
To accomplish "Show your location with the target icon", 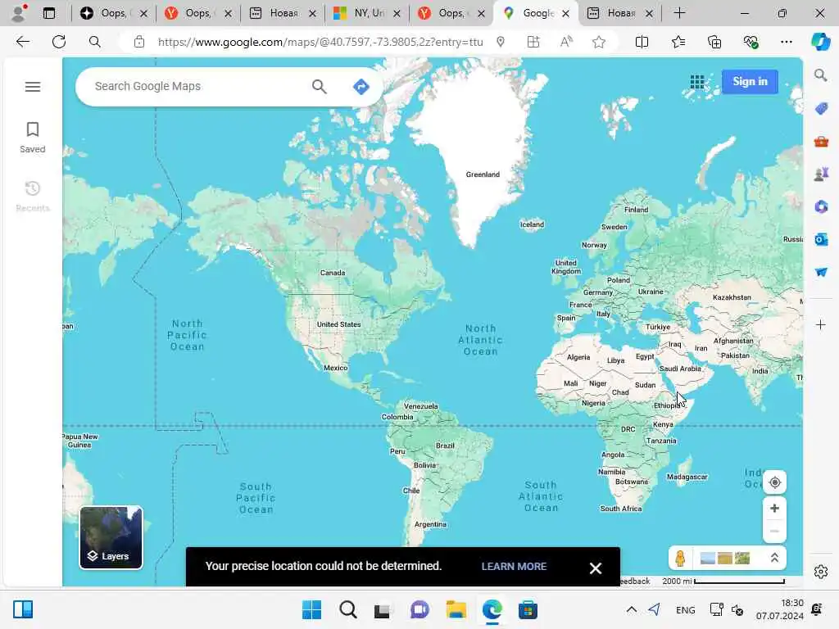I will (774, 482).
